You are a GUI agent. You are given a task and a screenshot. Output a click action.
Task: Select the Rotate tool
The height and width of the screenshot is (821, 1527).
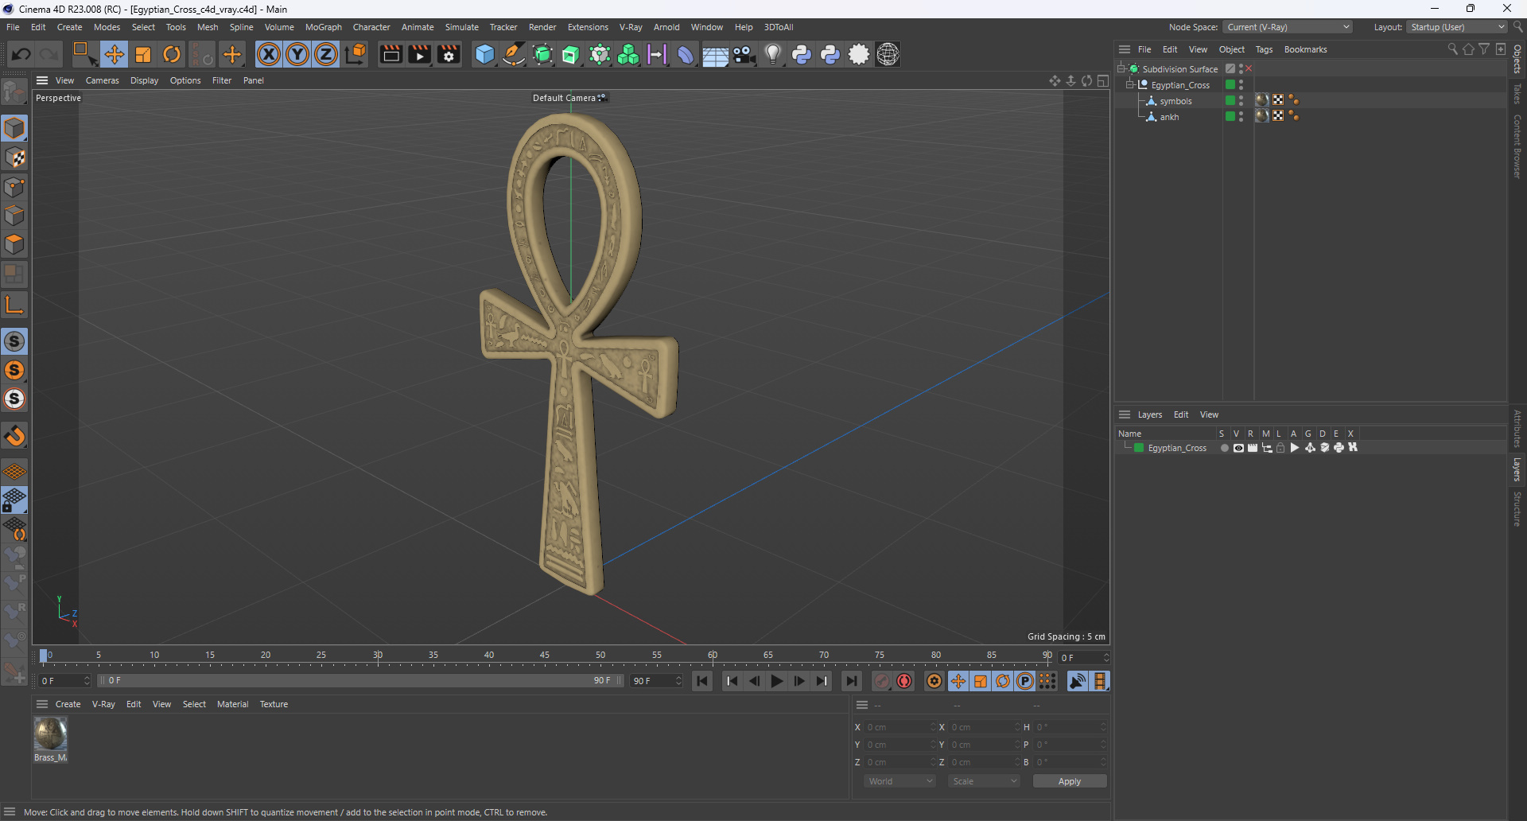click(172, 54)
